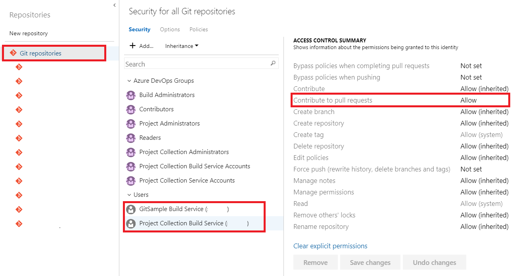
Task: Click the Build Administrators group icon
Action: (x=131, y=95)
